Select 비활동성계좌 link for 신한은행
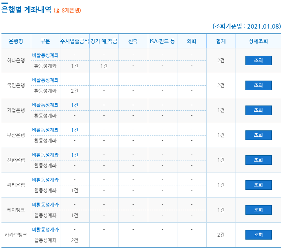 45,155
